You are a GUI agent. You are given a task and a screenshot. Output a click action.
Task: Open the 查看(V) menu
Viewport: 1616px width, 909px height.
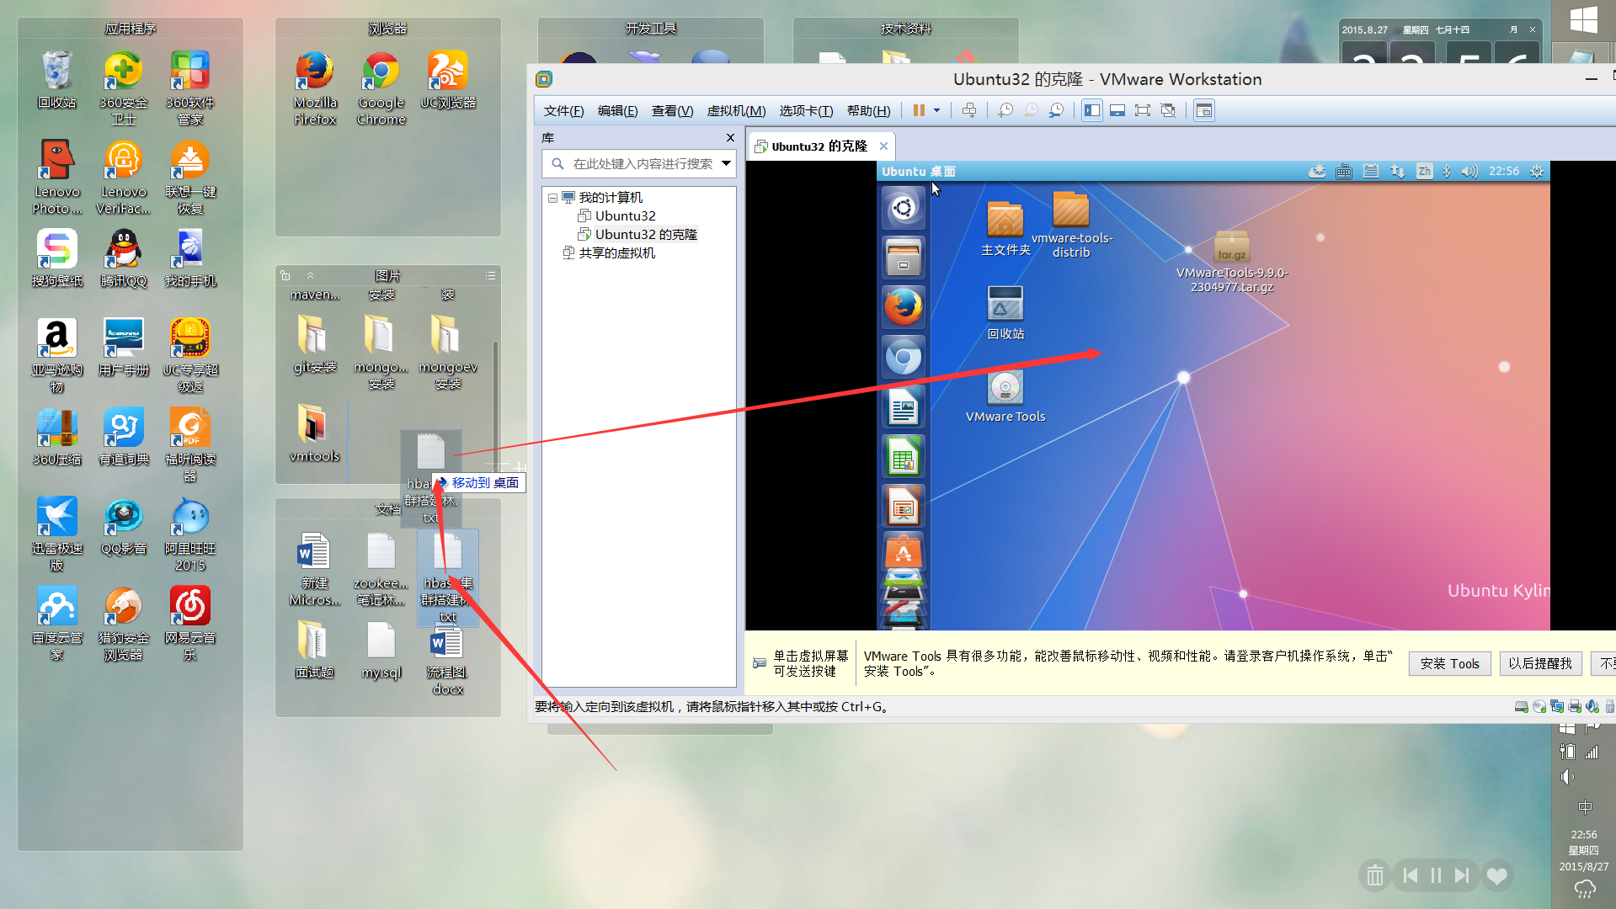pos(672,111)
